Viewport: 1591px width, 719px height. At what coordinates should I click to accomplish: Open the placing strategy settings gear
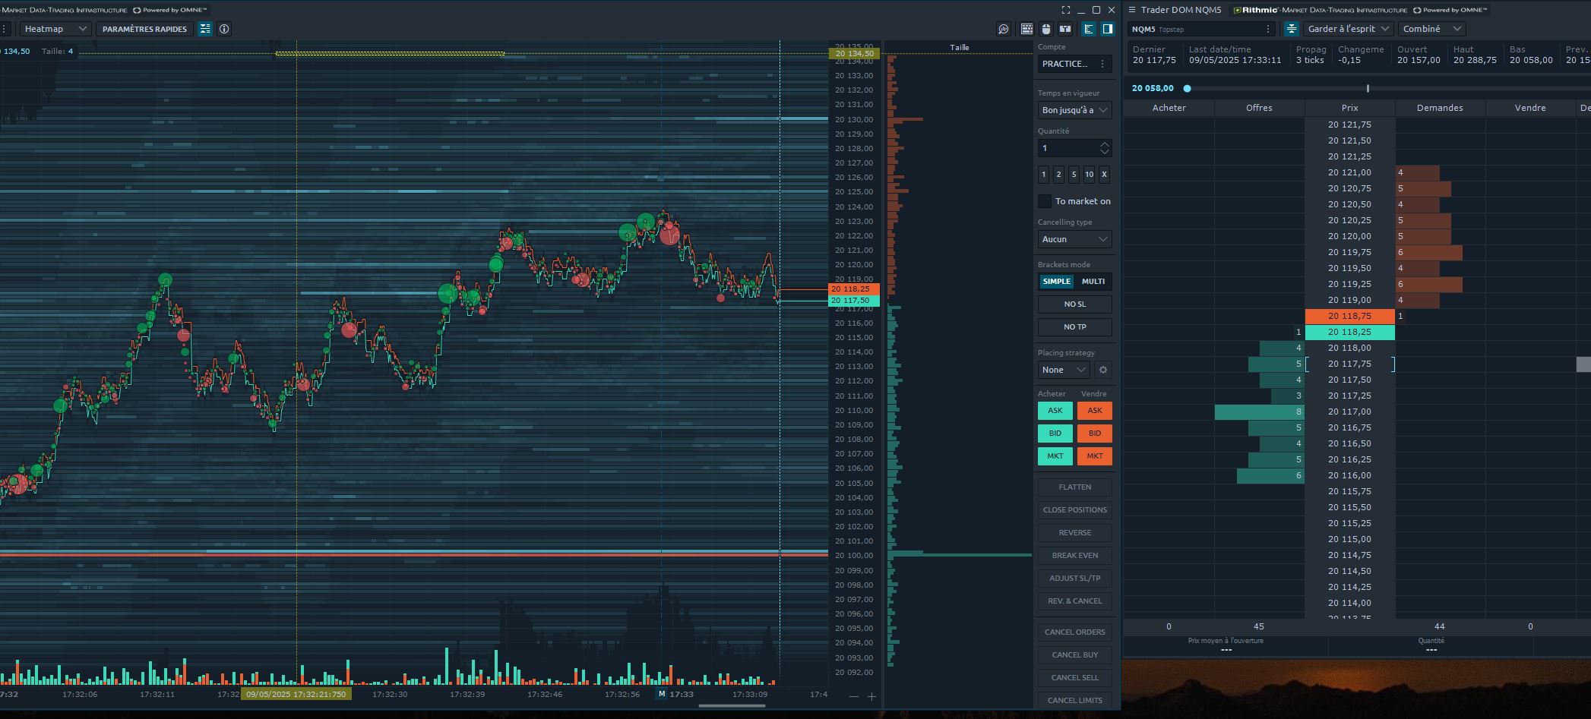(x=1103, y=370)
